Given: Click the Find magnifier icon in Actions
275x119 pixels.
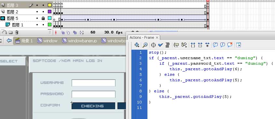Looking at the screenshot, I should (145, 45).
